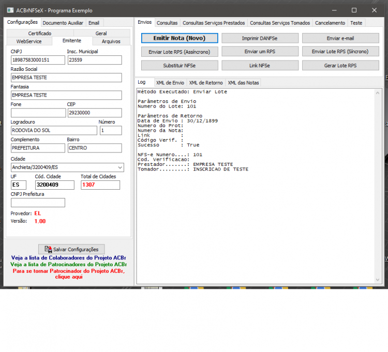This screenshot has width=388, height=352.
Task: Open the Certificado tab
Action: click(40, 33)
